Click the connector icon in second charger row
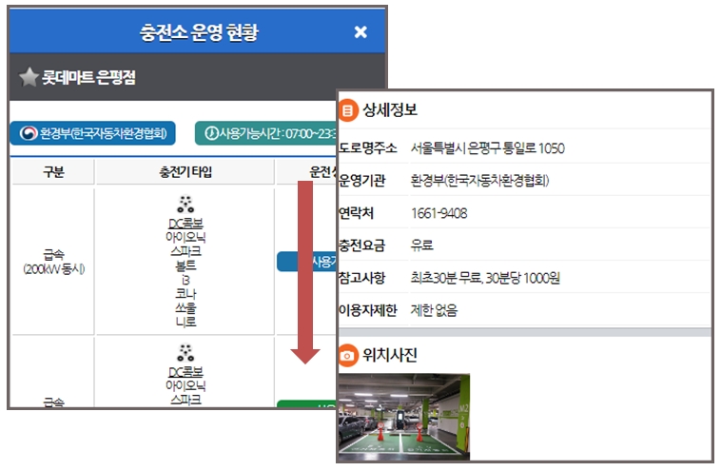The height and width of the screenshot is (471, 721). click(x=185, y=353)
